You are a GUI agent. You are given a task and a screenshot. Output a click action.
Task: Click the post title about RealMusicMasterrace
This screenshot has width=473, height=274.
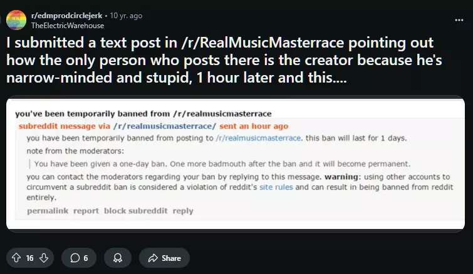[x=219, y=62]
